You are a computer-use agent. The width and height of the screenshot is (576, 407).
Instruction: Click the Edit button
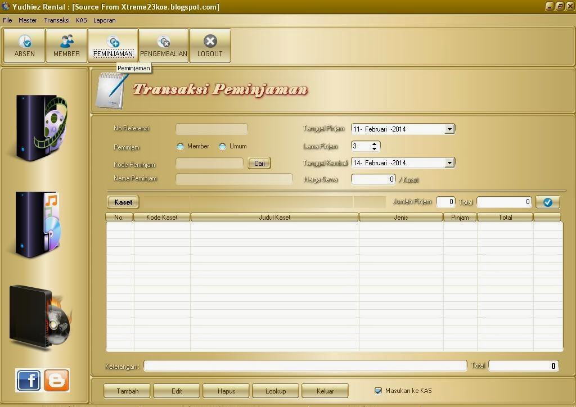pyautogui.click(x=177, y=391)
